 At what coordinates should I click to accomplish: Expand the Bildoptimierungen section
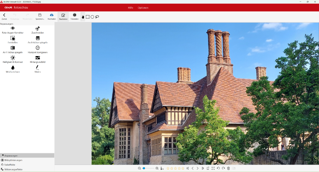click(x=13, y=160)
